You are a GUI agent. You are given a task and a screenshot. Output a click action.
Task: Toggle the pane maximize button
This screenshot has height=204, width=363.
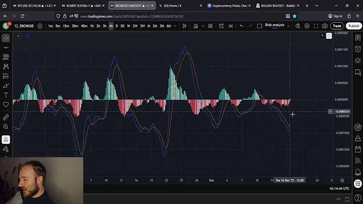(x=329, y=36)
